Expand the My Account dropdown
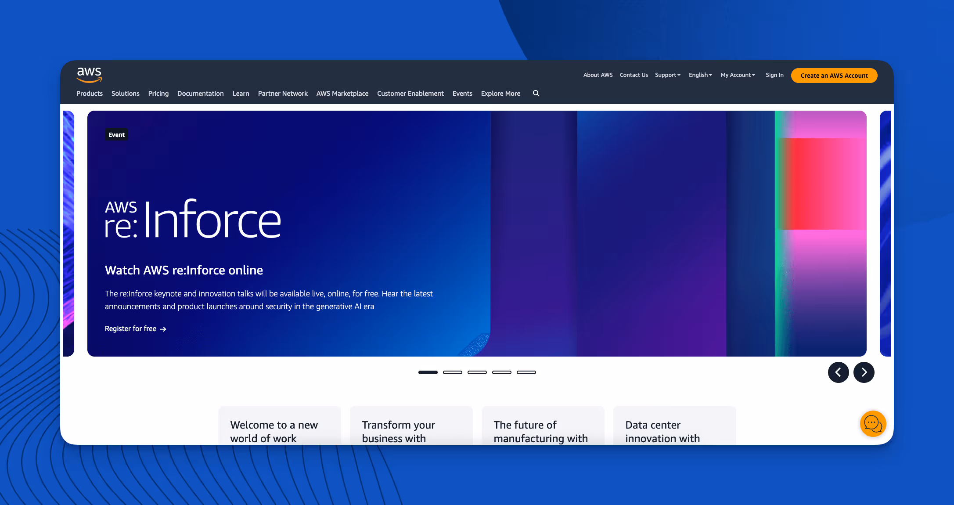 pos(738,75)
